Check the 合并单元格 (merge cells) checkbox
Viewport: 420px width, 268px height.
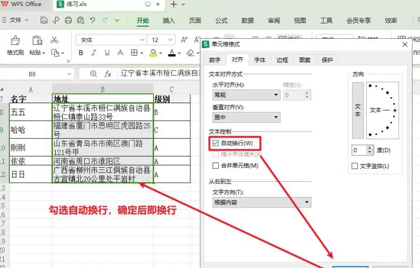[215, 165]
